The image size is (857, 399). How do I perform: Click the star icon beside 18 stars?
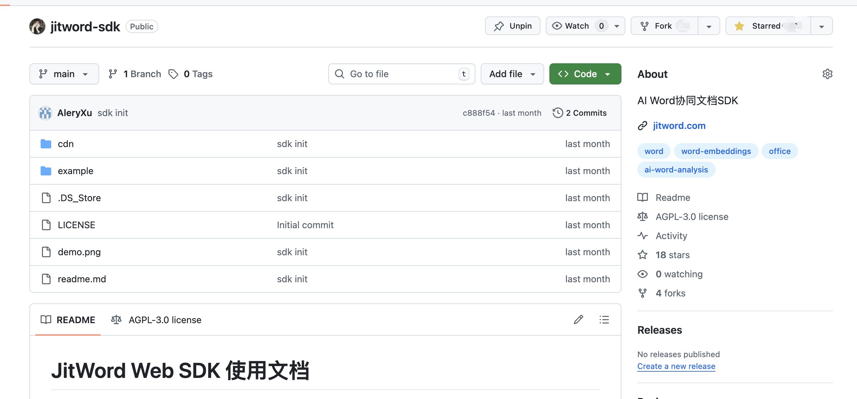coord(642,255)
